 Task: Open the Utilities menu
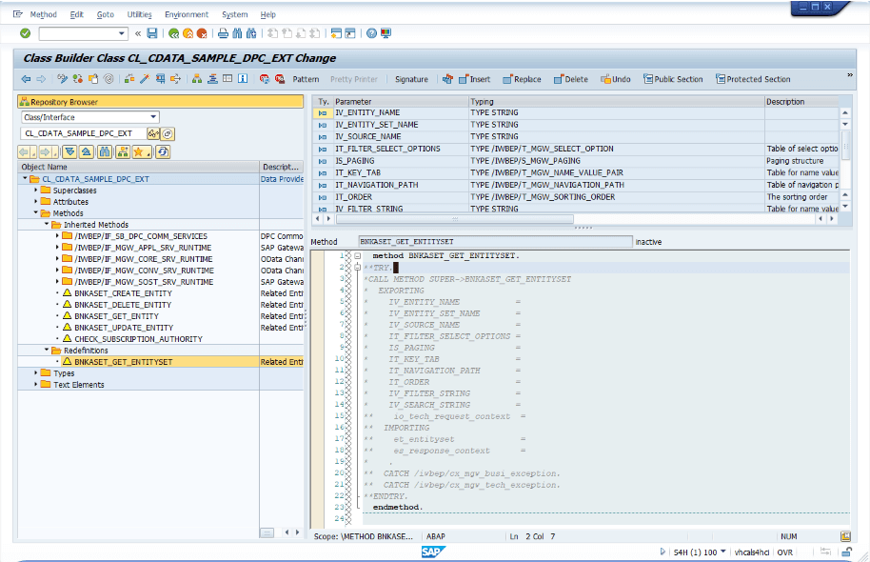(139, 14)
